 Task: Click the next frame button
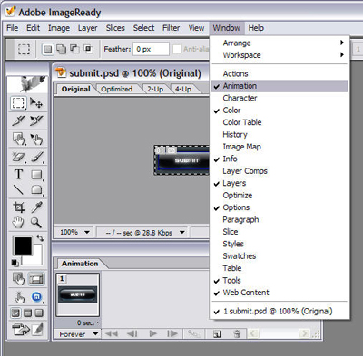[172, 333]
